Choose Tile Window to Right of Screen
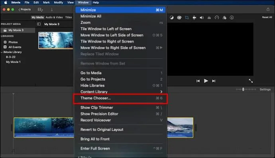This screenshot has width=275, height=158. coord(120,41)
